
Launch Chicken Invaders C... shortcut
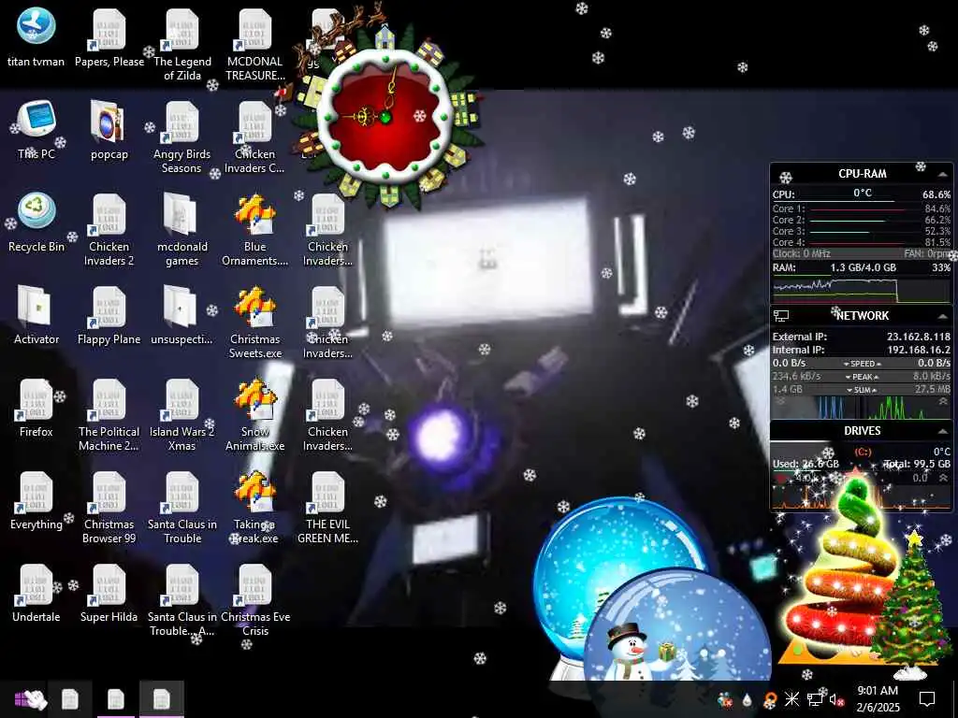pos(254,137)
